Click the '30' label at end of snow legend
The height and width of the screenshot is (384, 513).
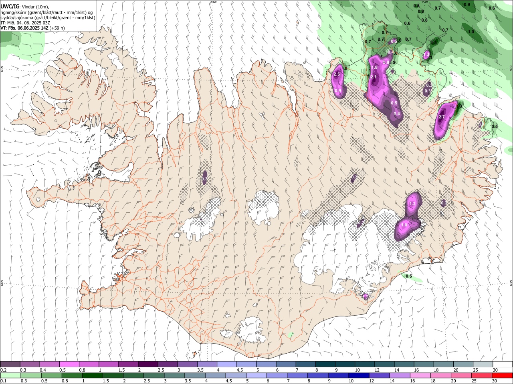[495, 370]
